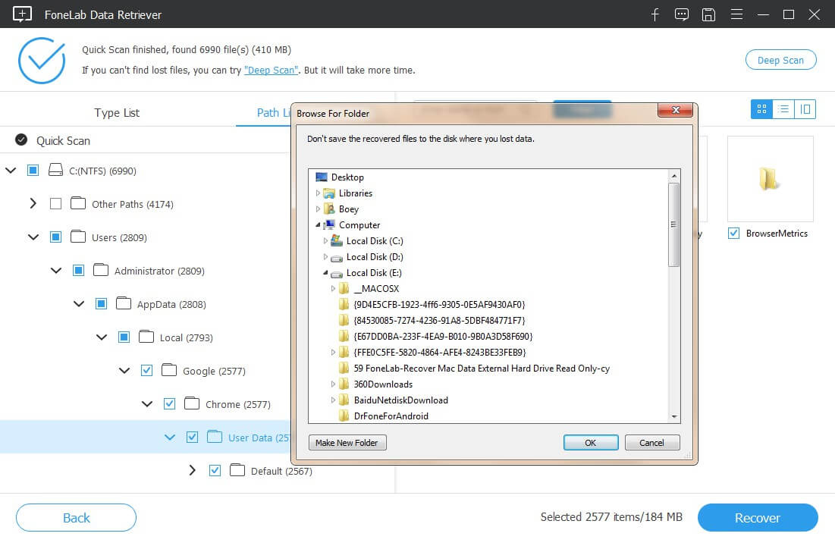The image size is (835, 549).
Task: Toggle the Local folder checkbox
Action: (124, 337)
